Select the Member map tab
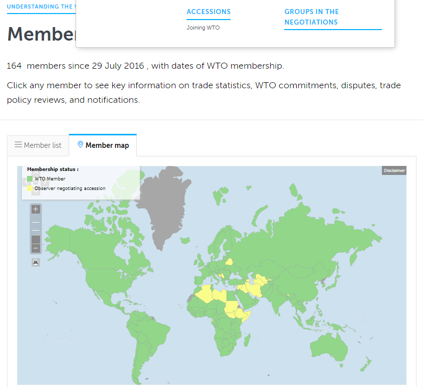 click(x=103, y=145)
